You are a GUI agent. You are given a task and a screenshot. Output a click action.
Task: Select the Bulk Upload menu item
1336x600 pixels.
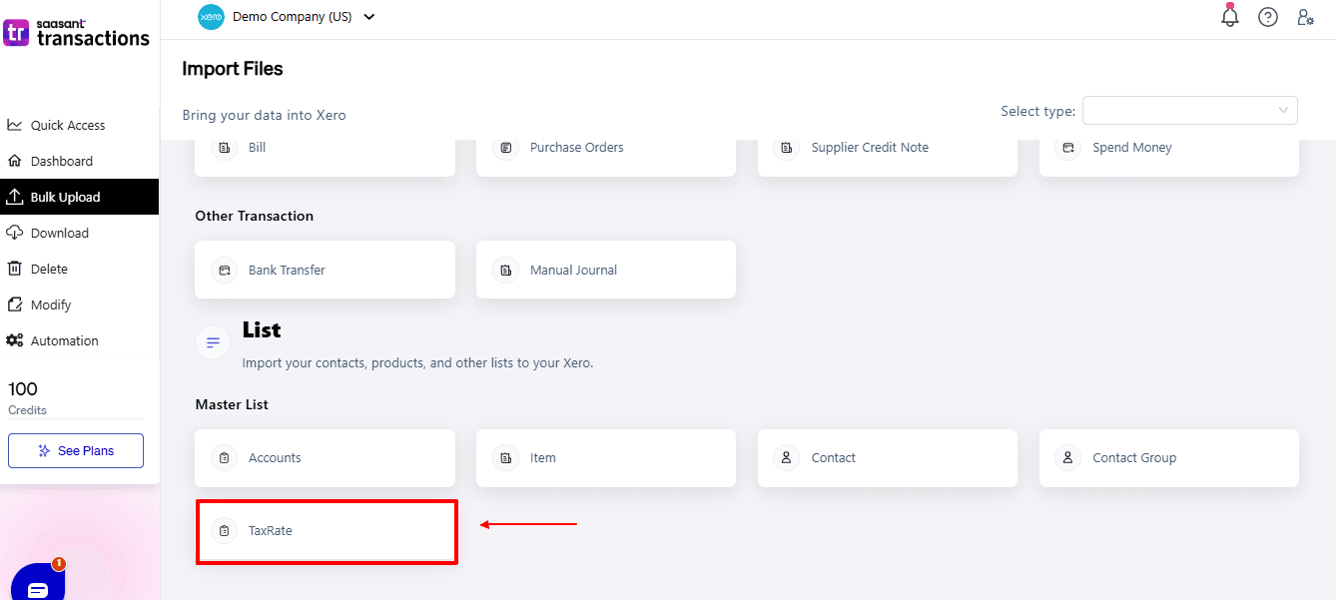point(65,197)
